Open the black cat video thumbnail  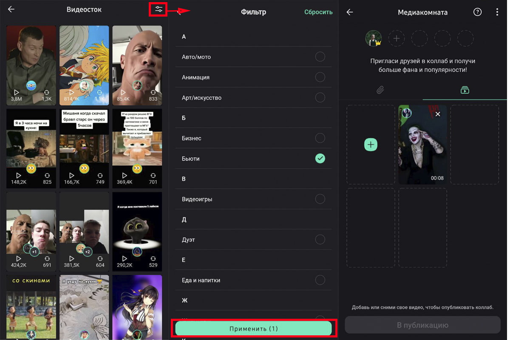(137, 231)
